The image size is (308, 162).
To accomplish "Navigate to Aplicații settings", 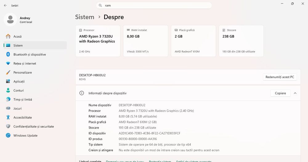I will tap(35, 81).
